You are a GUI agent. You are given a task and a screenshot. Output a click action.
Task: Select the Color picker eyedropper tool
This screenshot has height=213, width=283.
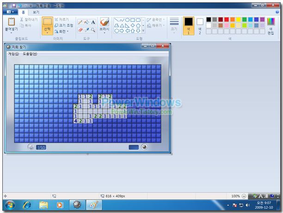(87, 30)
